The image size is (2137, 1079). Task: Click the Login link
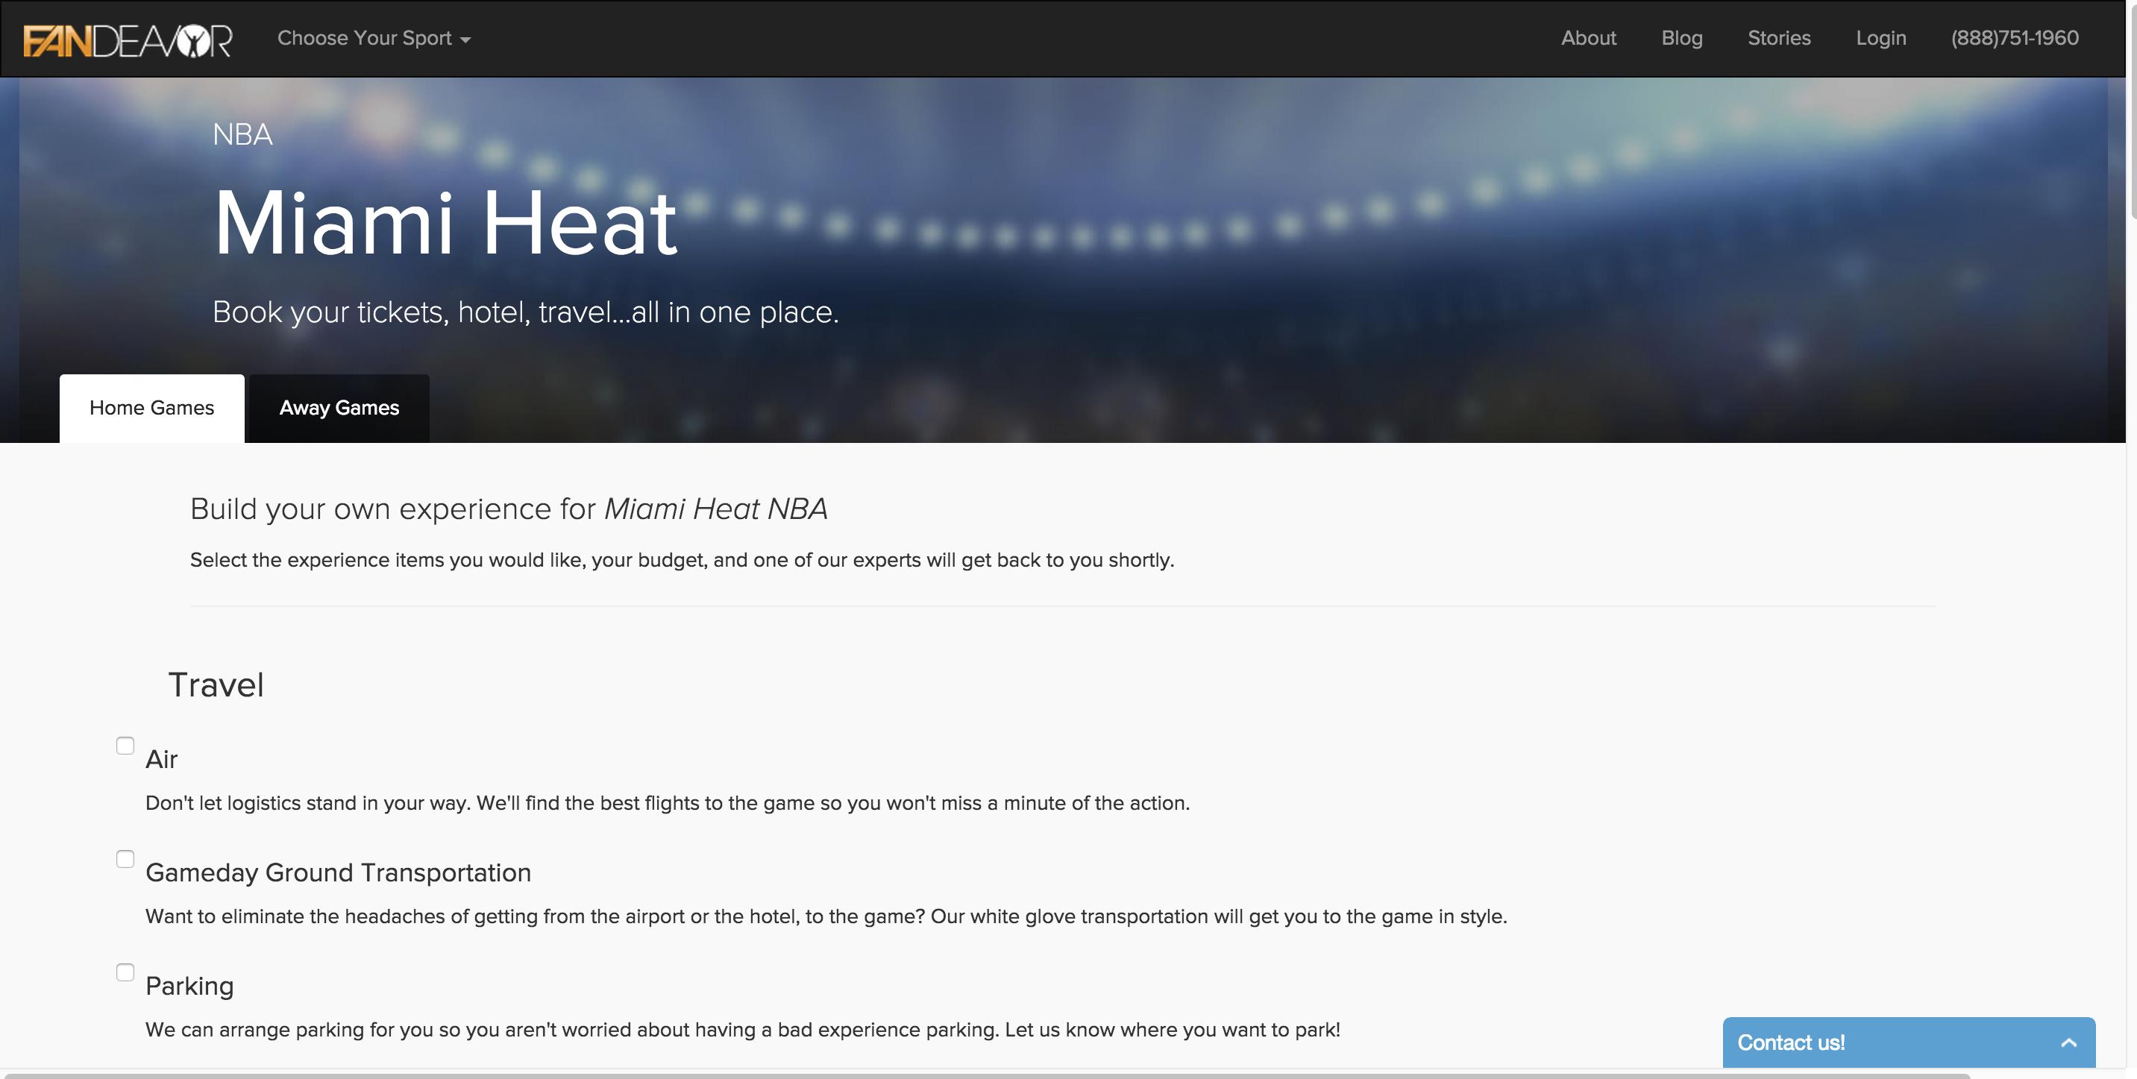(x=1880, y=38)
